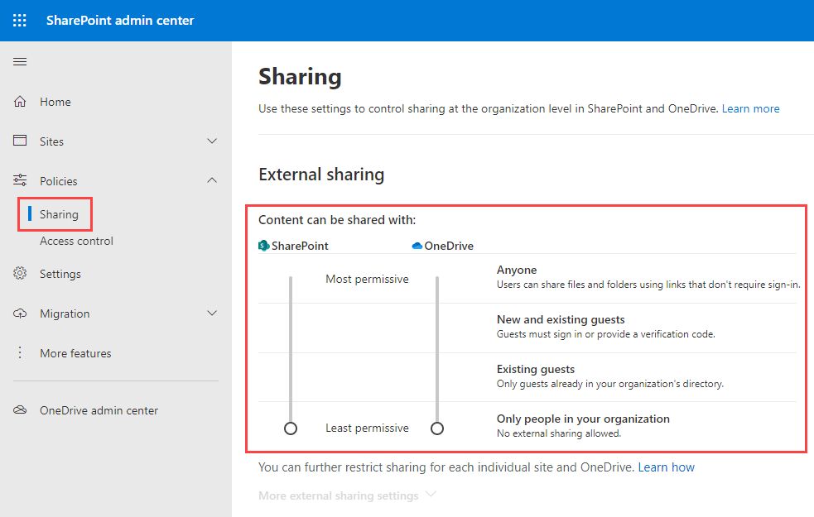Click Learn more link about sharing
814x517 pixels.
pyautogui.click(x=751, y=109)
